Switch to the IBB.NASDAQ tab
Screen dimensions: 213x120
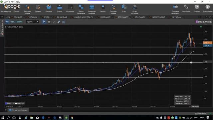(62, 17)
